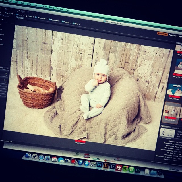This screenshot has height=182, width=182.
Task: Click the bew folder in path bar
Action: (75, 24)
